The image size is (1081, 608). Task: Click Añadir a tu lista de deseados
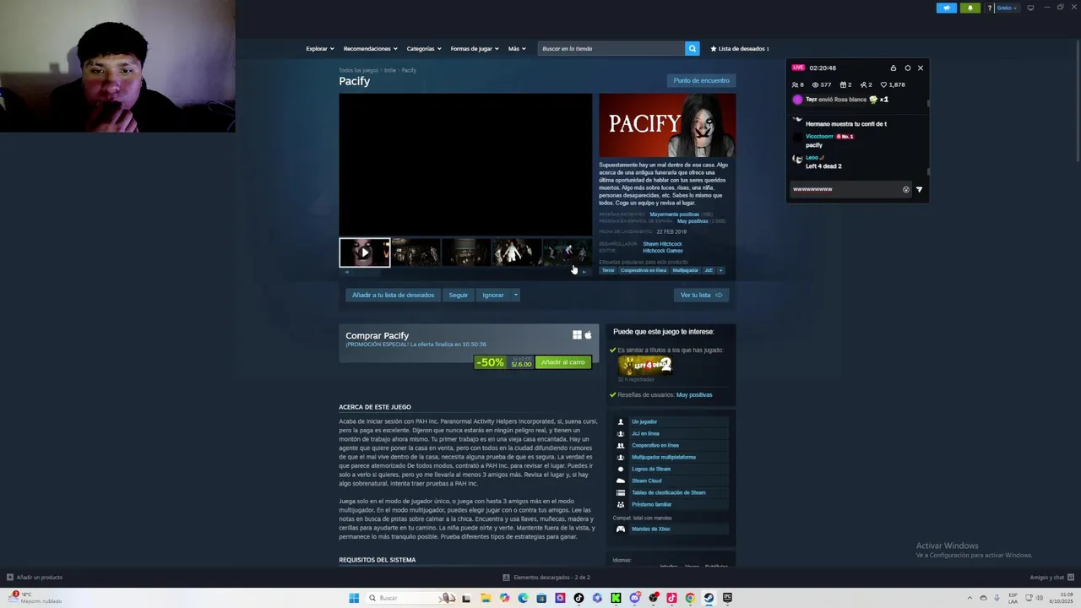tap(393, 295)
